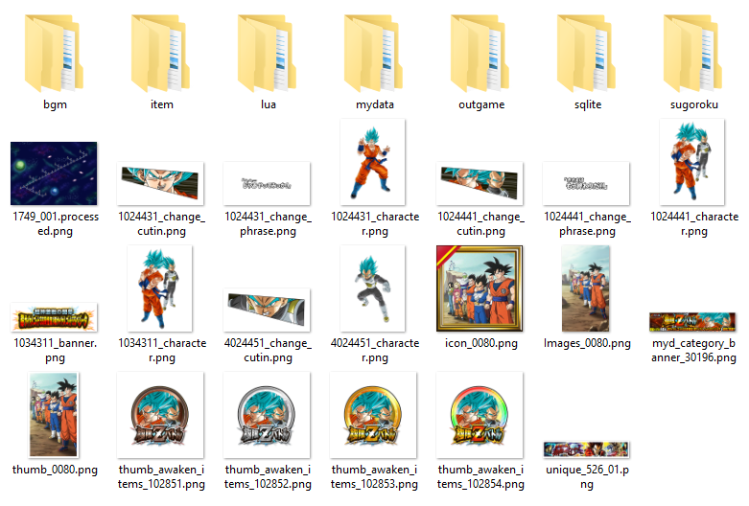
Task: Click the 'Images_0080.png' file name
Action: pos(587,343)
